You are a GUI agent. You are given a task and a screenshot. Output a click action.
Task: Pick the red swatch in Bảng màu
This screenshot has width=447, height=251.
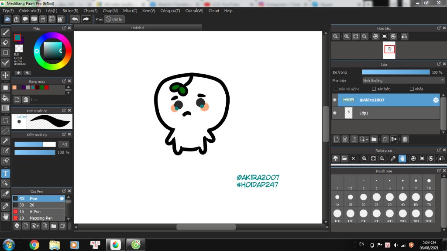(46, 88)
